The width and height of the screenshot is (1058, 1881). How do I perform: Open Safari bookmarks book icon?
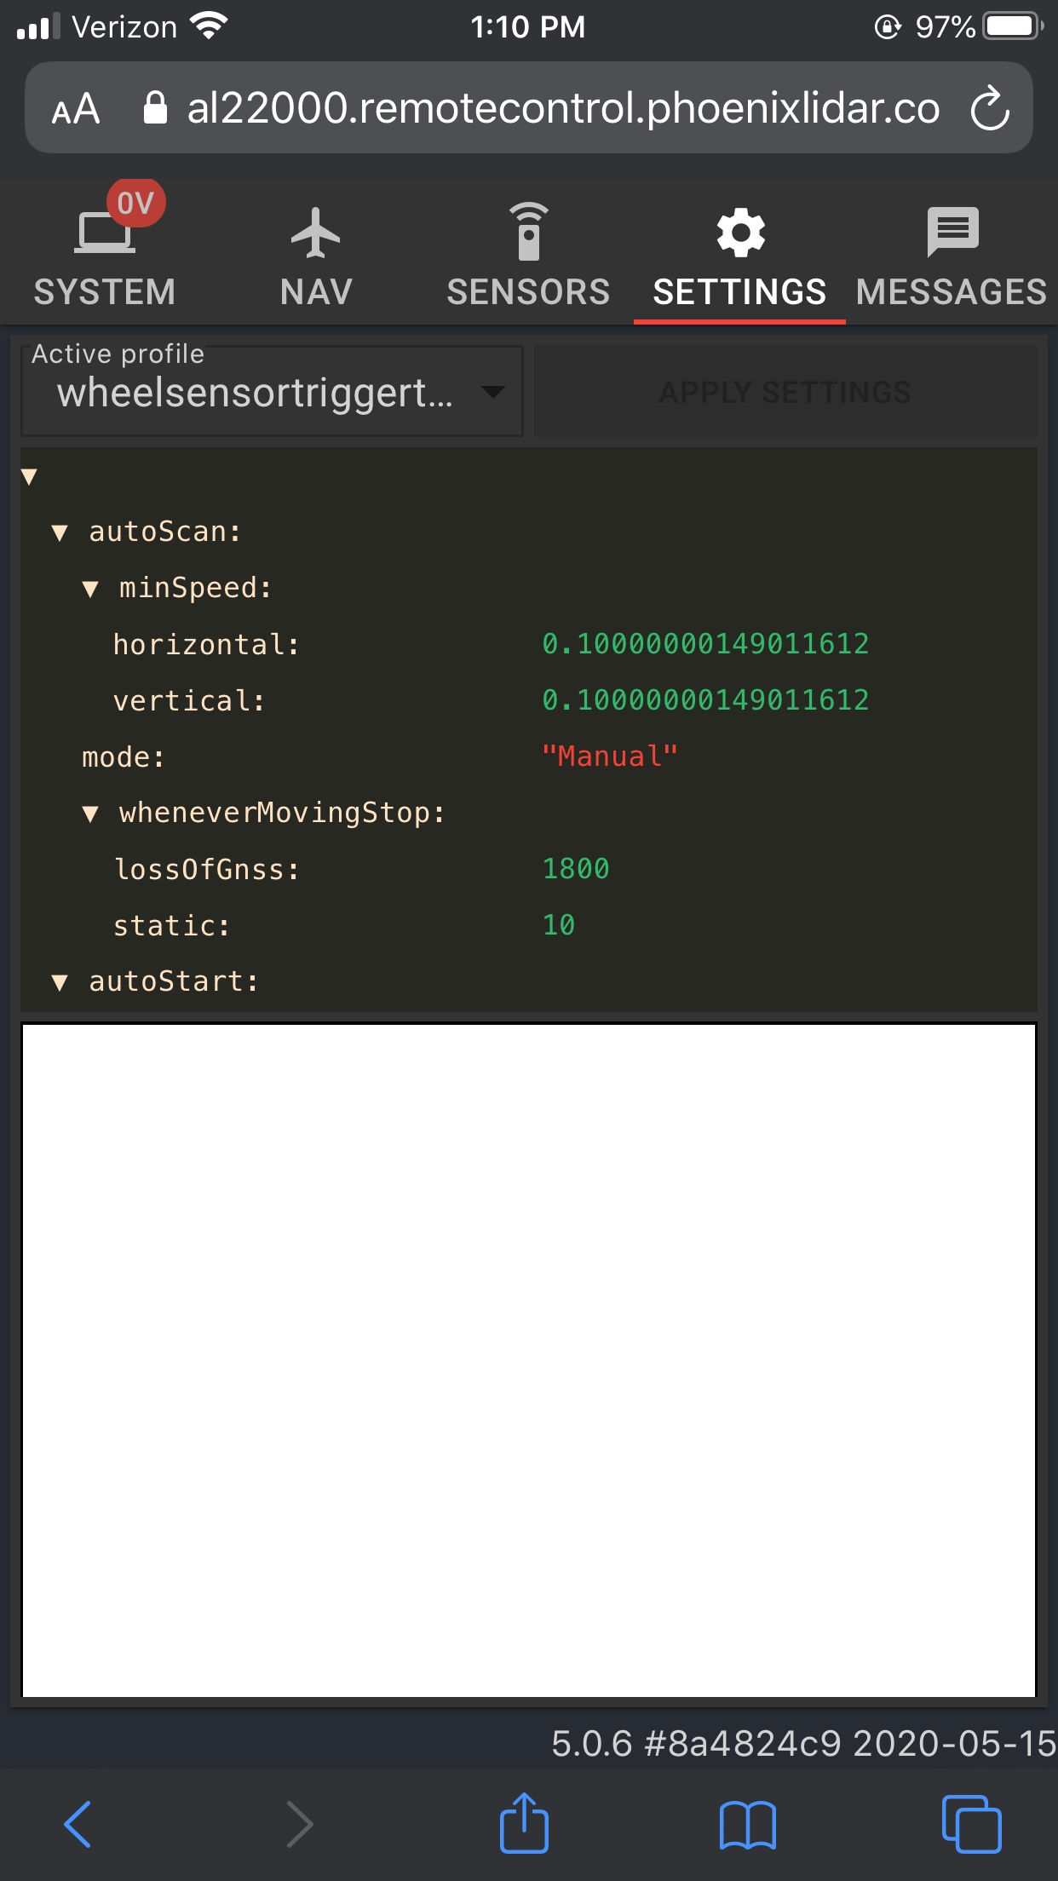click(x=747, y=1824)
